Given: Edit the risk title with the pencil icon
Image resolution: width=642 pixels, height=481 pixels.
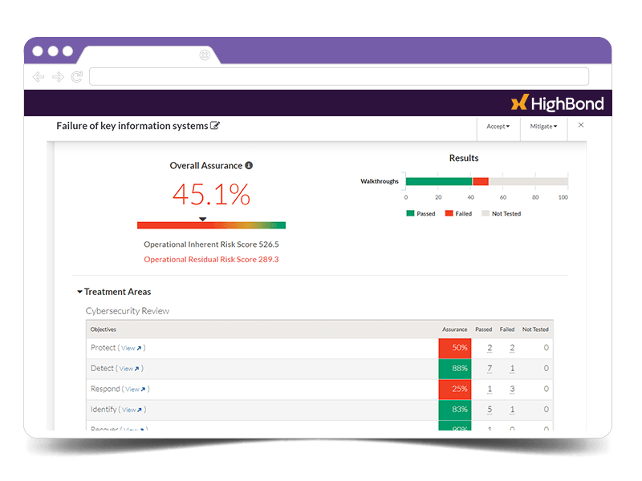Looking at the screenshot, I should pos(215,126).
